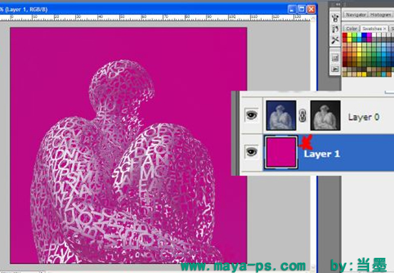Switch to the Navigator tab
The image size is (394, 273).
(x=356, y=15)
